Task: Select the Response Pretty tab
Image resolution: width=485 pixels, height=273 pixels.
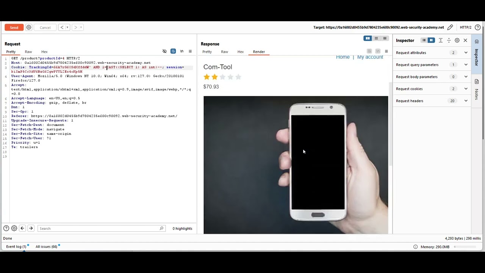Action: coord(207,52)
